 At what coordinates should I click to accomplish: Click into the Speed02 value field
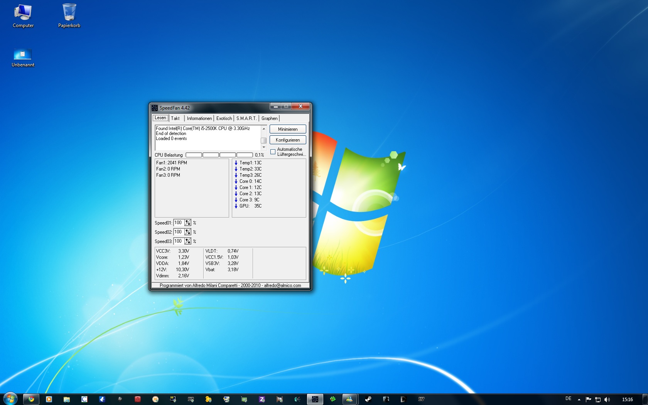179,232
